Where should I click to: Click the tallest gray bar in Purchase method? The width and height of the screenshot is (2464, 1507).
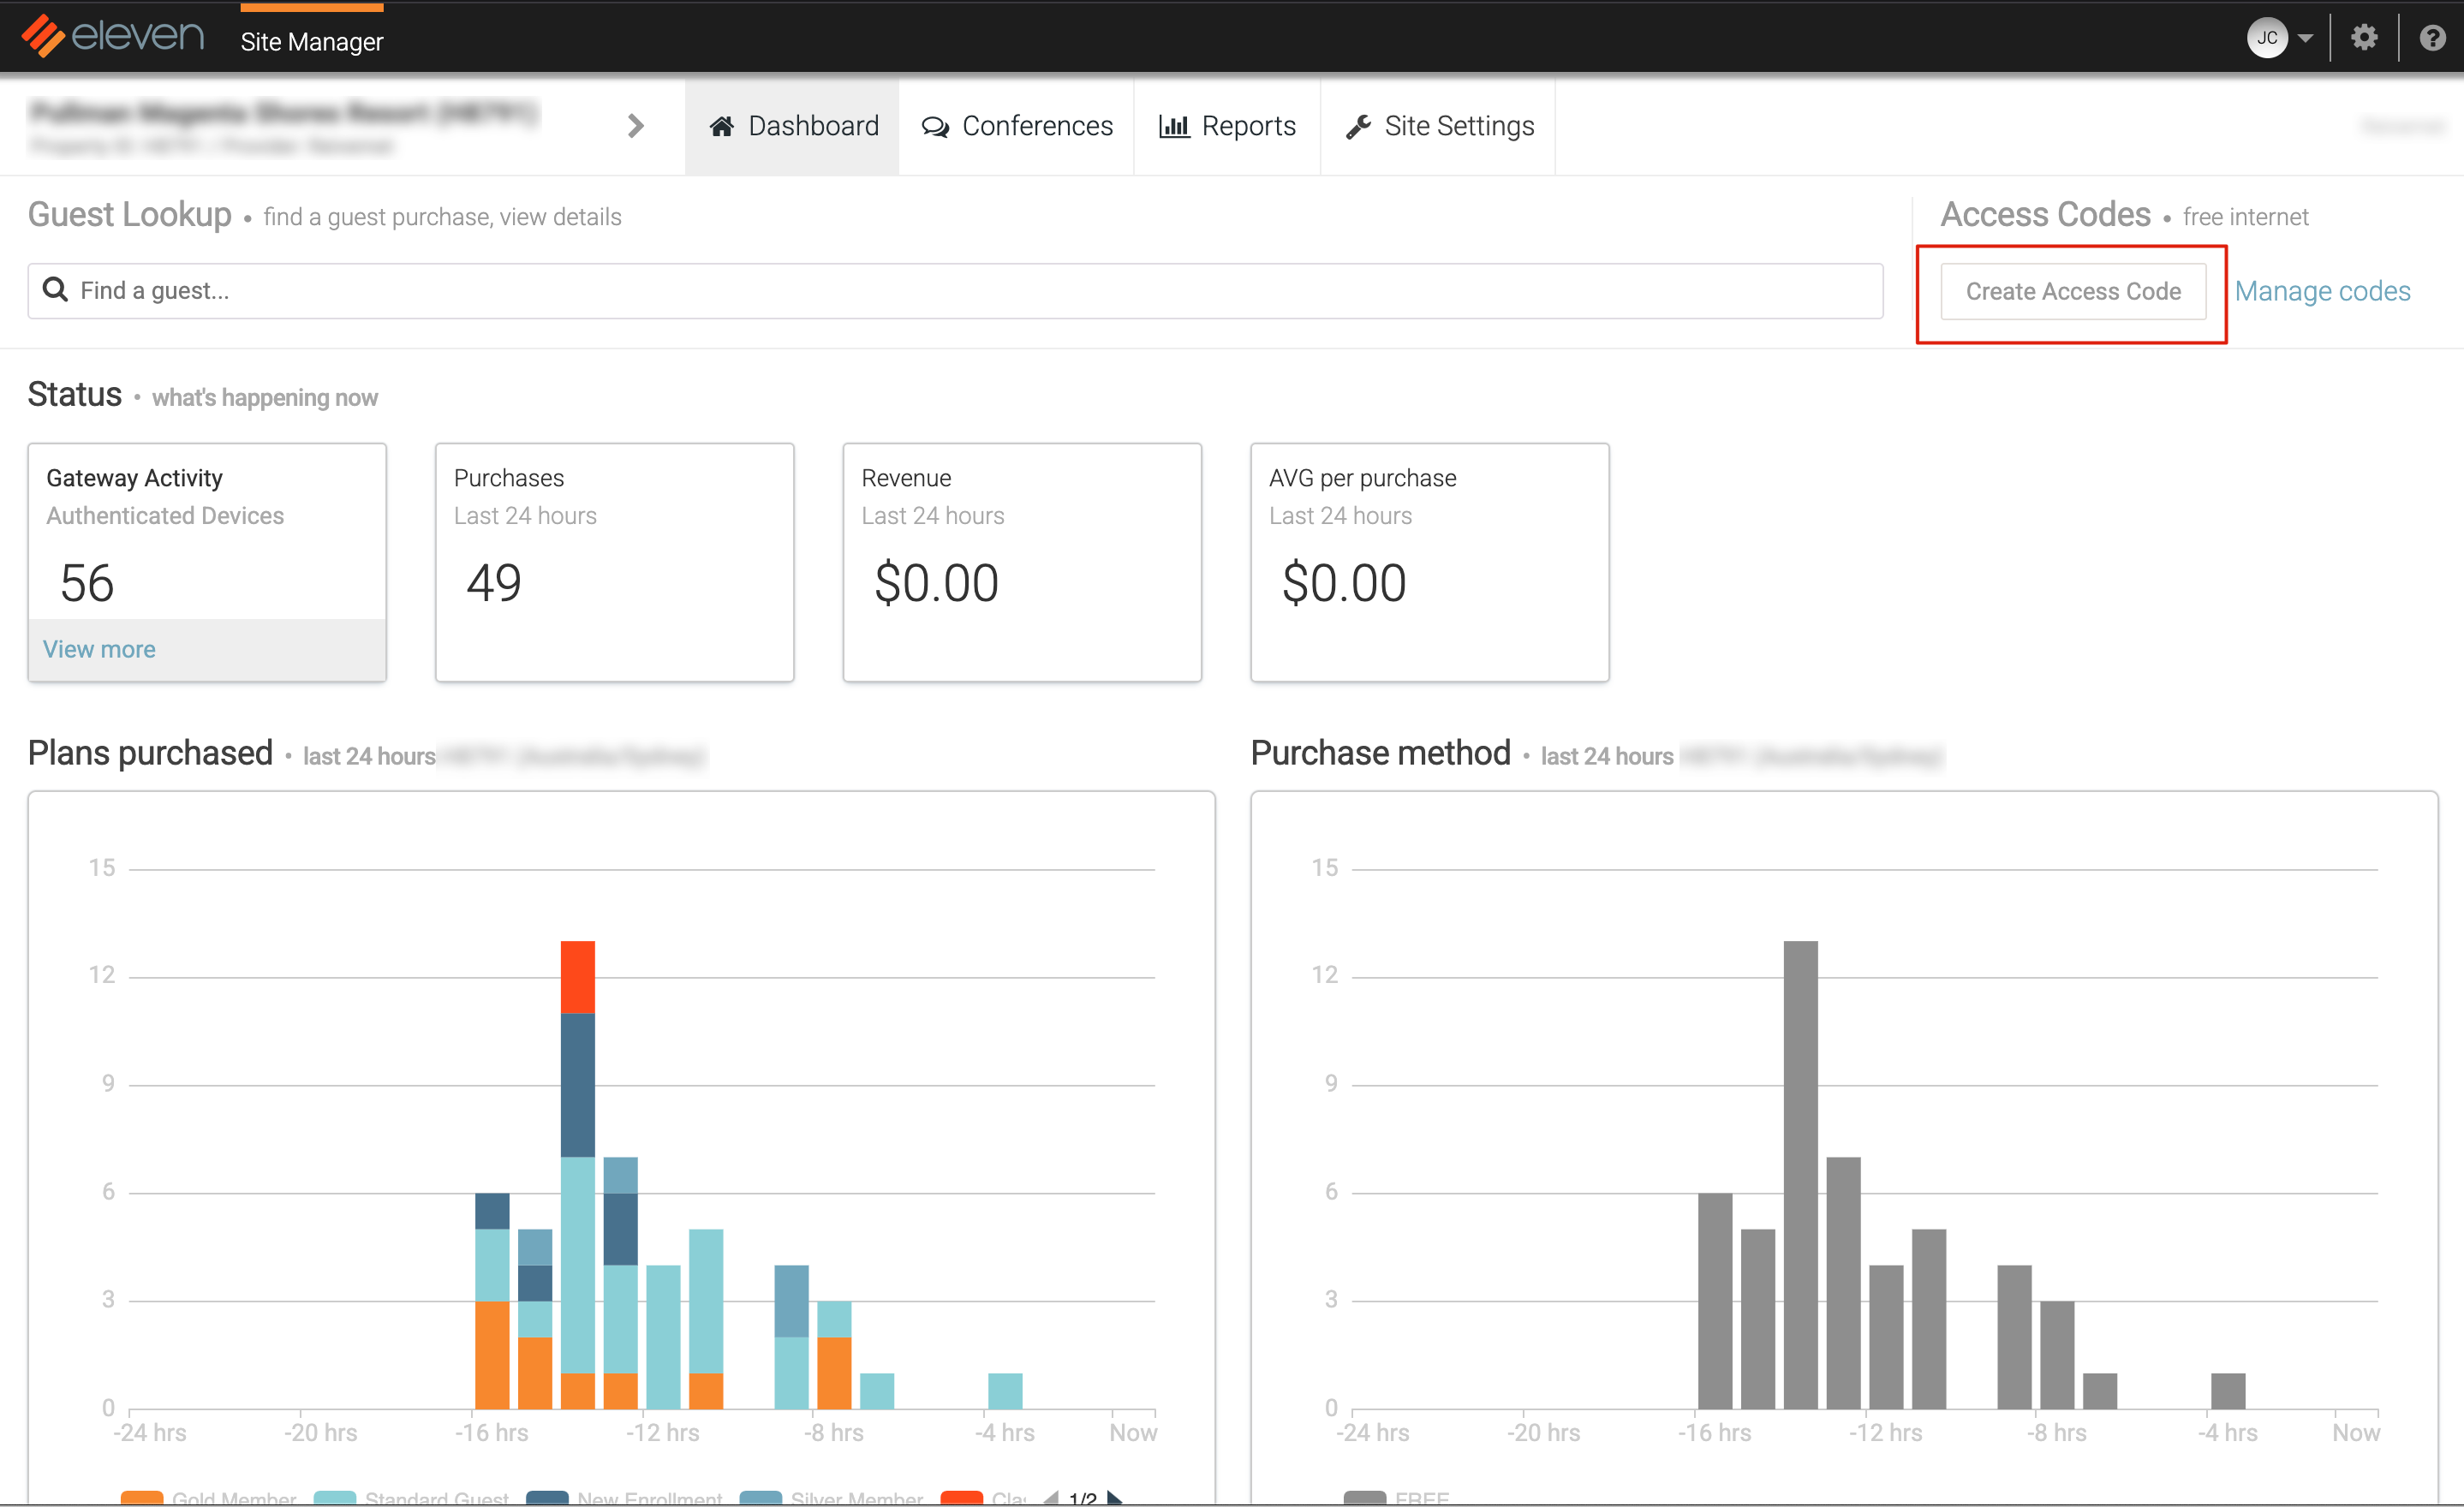[1800, 1175]
